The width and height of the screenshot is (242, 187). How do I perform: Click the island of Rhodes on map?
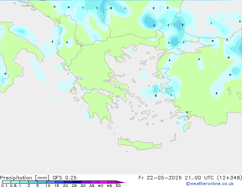(187, 127)
